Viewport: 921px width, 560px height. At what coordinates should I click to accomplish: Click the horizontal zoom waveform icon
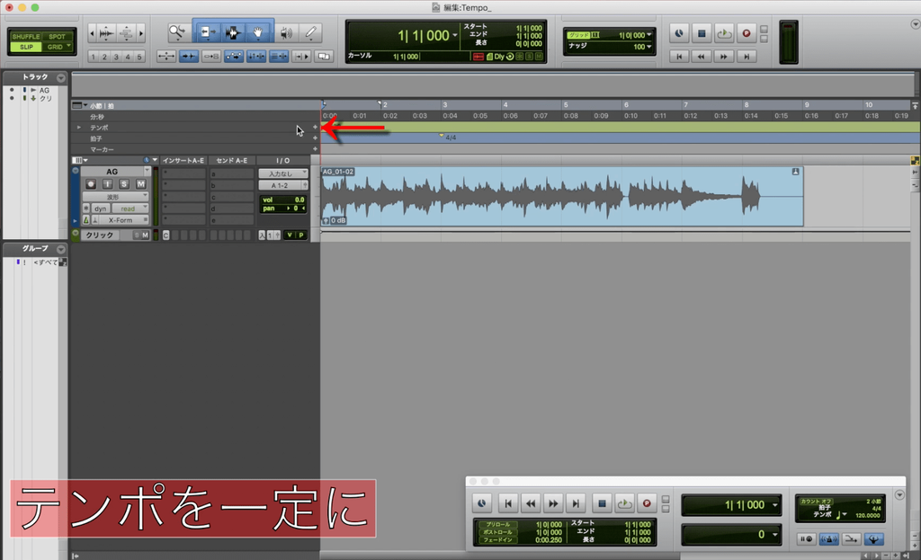pos(106,33)
